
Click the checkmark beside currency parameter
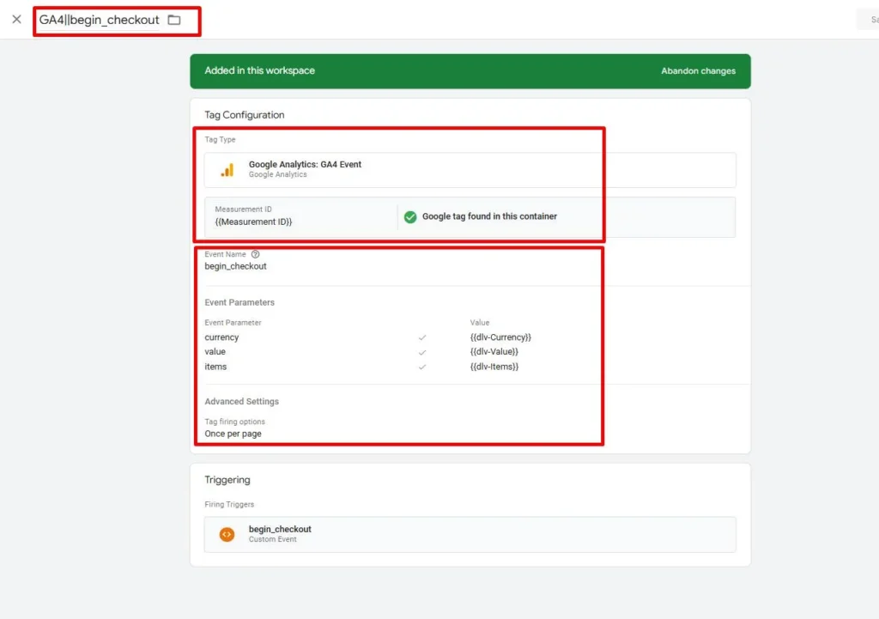tap(422, 337)
